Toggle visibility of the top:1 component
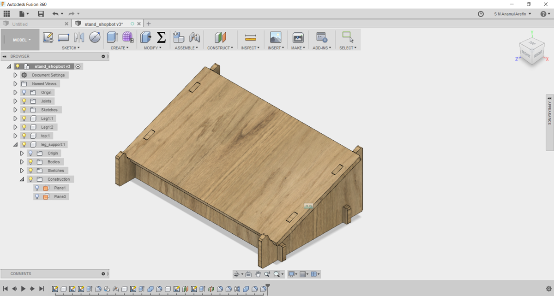The image size is (554, 296). tap(24, 136)
